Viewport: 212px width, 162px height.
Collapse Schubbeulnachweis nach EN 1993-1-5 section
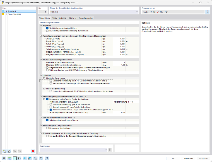click(41, 118)
